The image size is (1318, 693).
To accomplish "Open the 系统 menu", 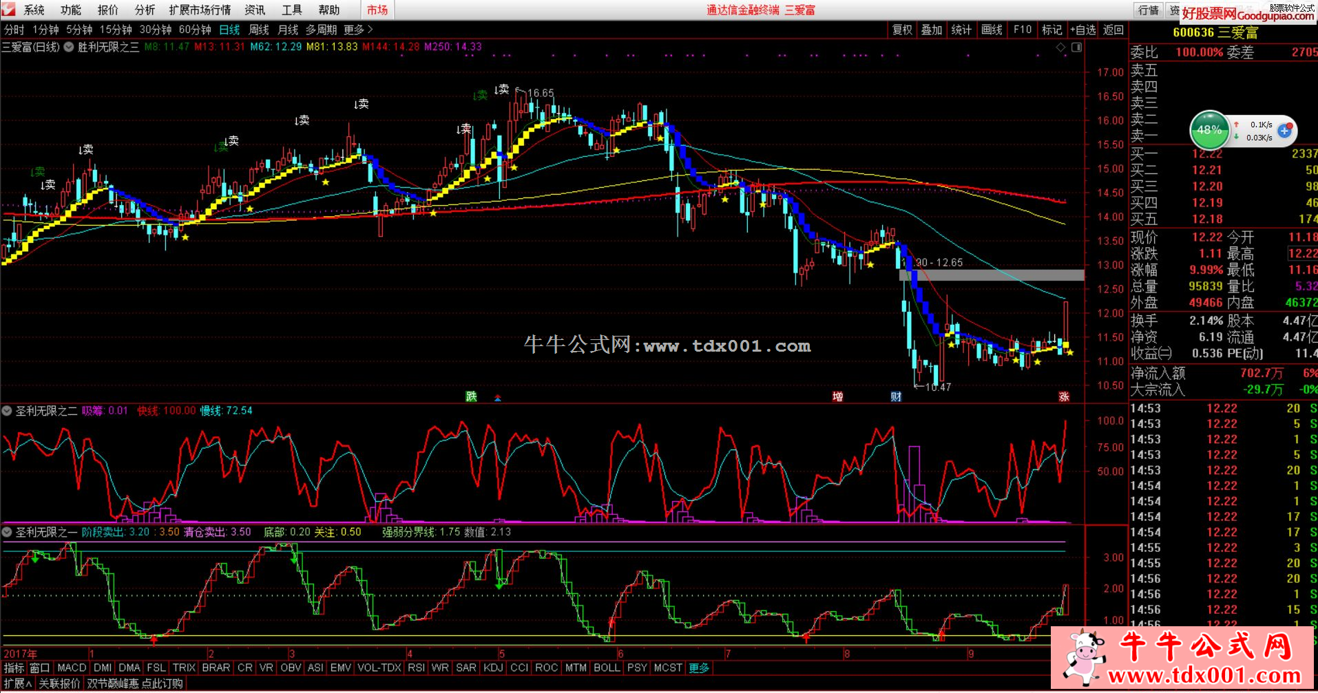I will [34, 10].
